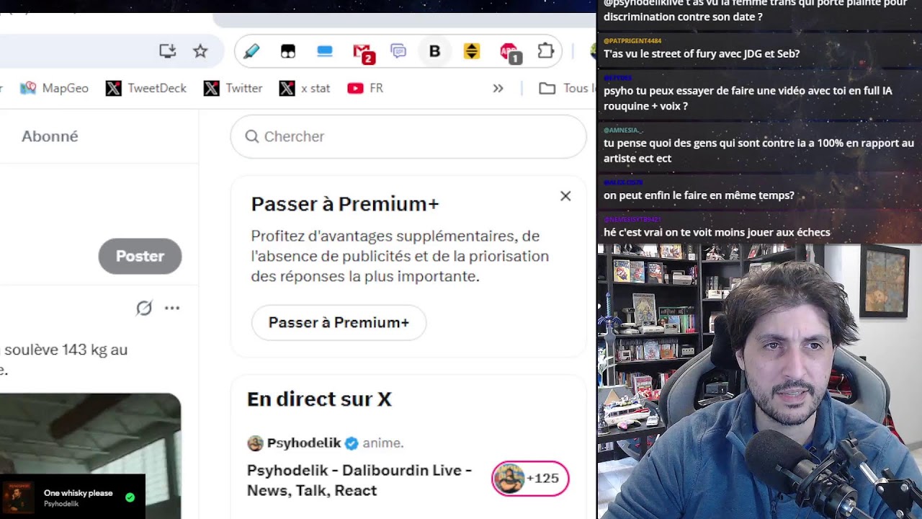Open the Extensions puzzle piece menu

pyautogui.click(x=546, y=51)
